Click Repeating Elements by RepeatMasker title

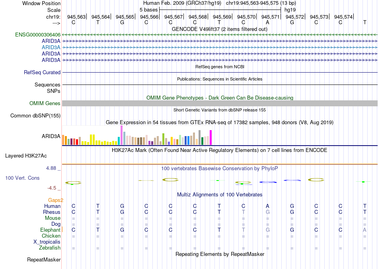pyautogui.click(x=220, y=254)
